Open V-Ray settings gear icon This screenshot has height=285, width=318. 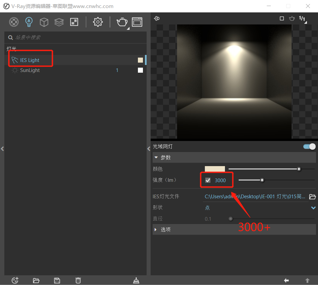coord(98,22)
